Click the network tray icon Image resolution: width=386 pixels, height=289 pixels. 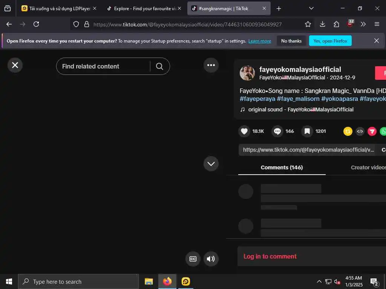click(328, 281)
